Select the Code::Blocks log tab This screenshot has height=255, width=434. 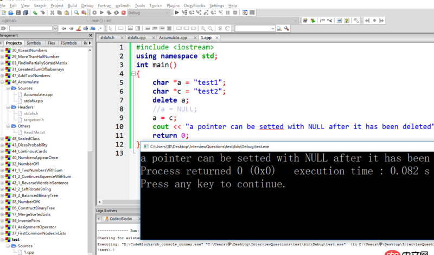(x=120, y=219)
